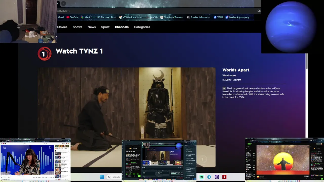Click the install-app icon in address bar

pos(259,11)
